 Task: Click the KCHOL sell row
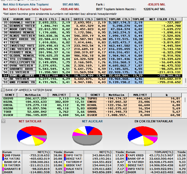134,105
